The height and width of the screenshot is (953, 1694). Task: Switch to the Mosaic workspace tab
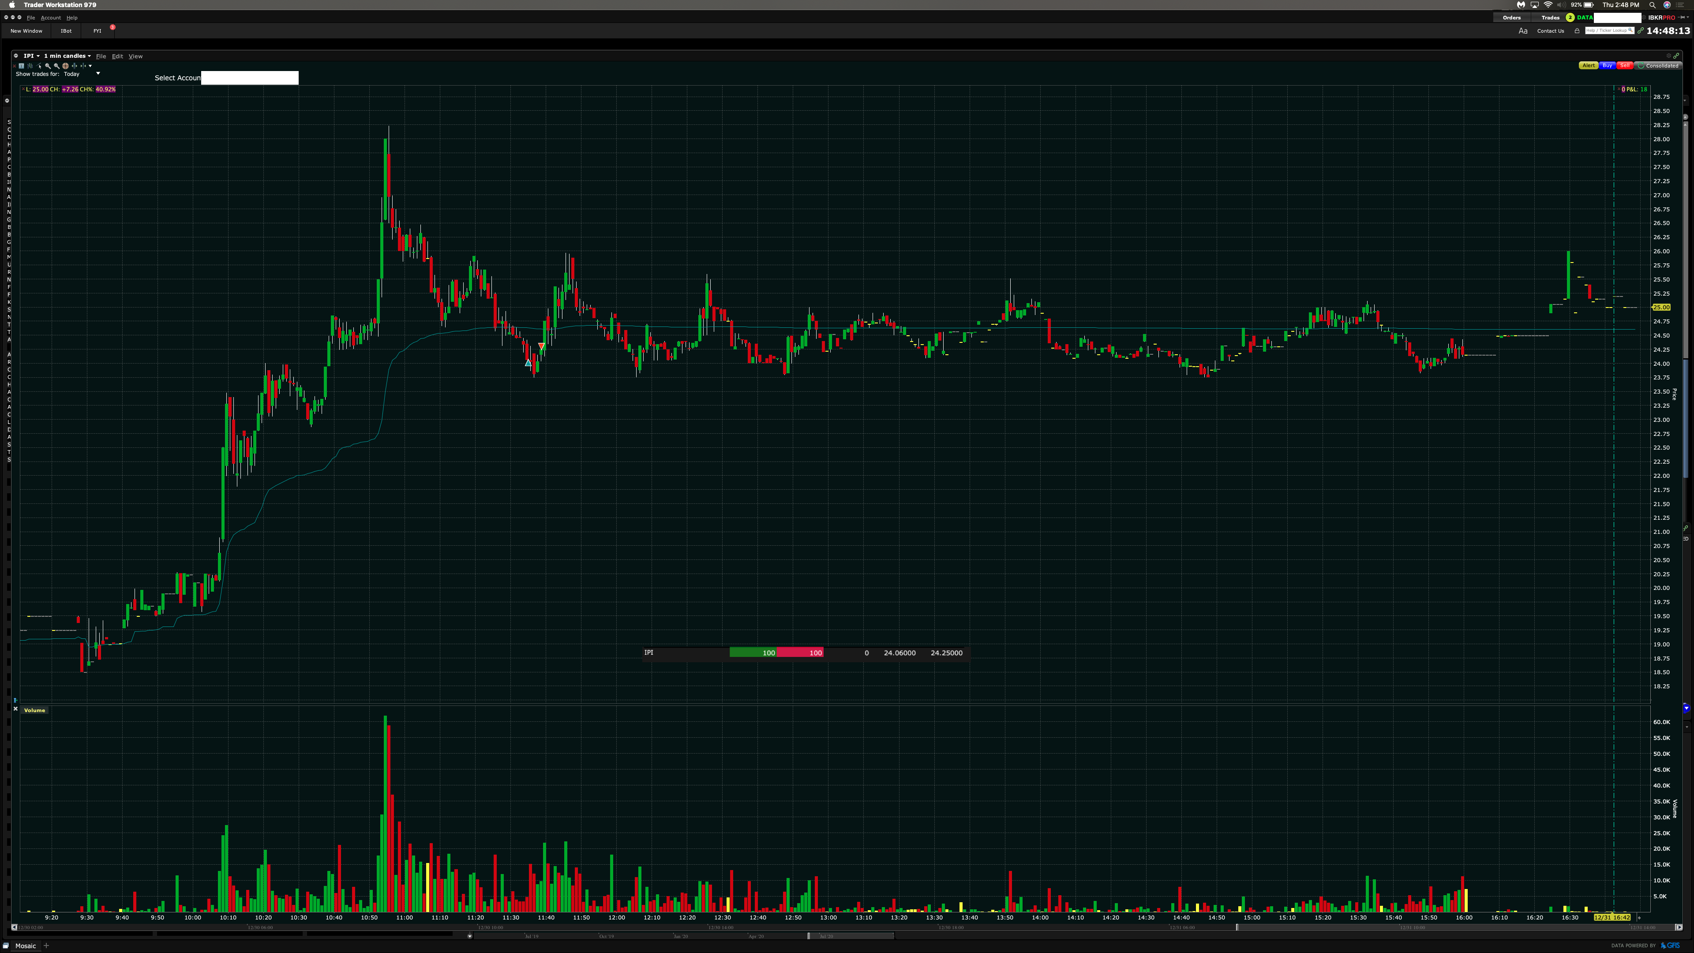(x=25, y=946)
